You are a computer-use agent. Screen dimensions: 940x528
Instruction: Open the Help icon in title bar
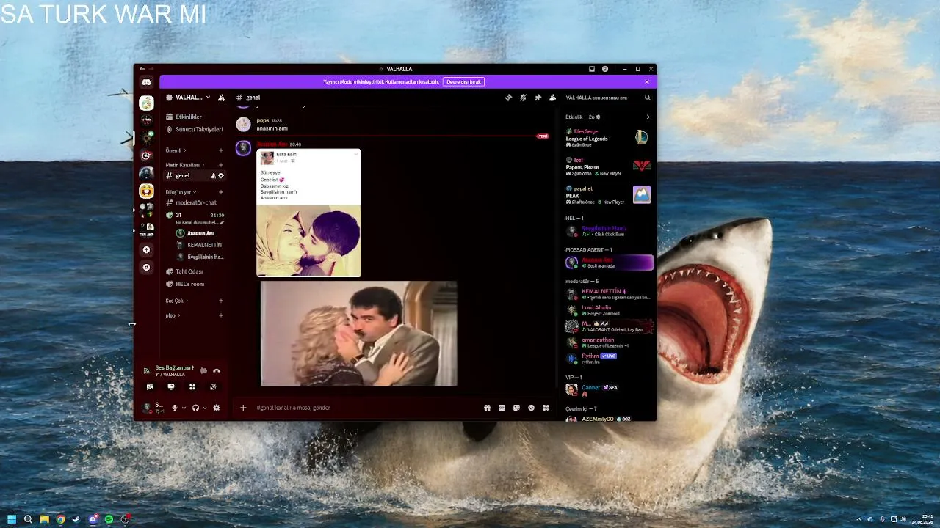(x=605, y=69)
